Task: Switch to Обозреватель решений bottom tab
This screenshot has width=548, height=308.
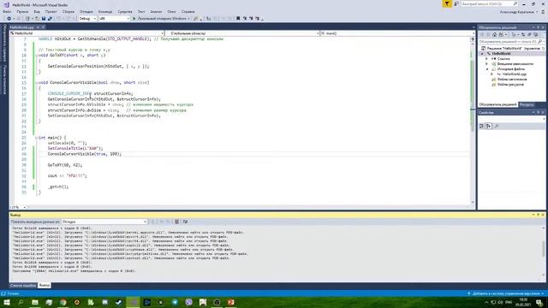Action: (x=497, y=104)
